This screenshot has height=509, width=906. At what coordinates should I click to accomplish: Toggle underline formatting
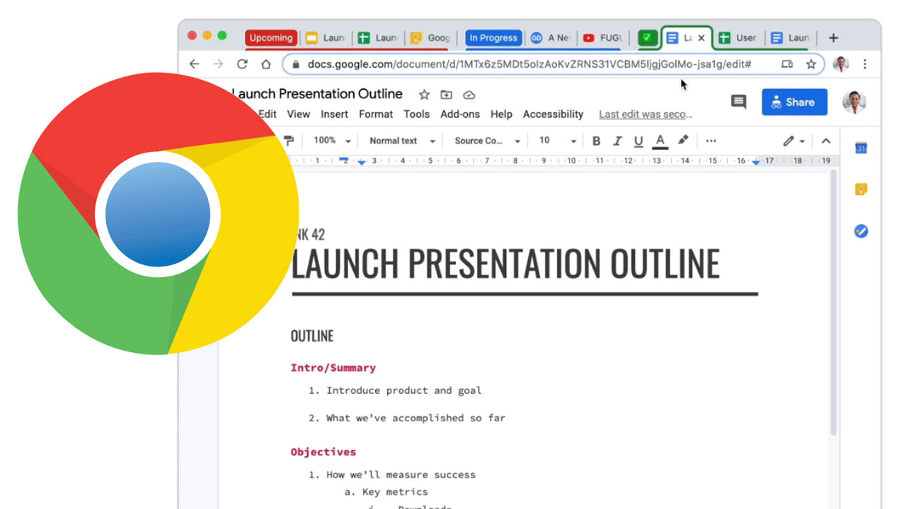(x=638, y=141)
